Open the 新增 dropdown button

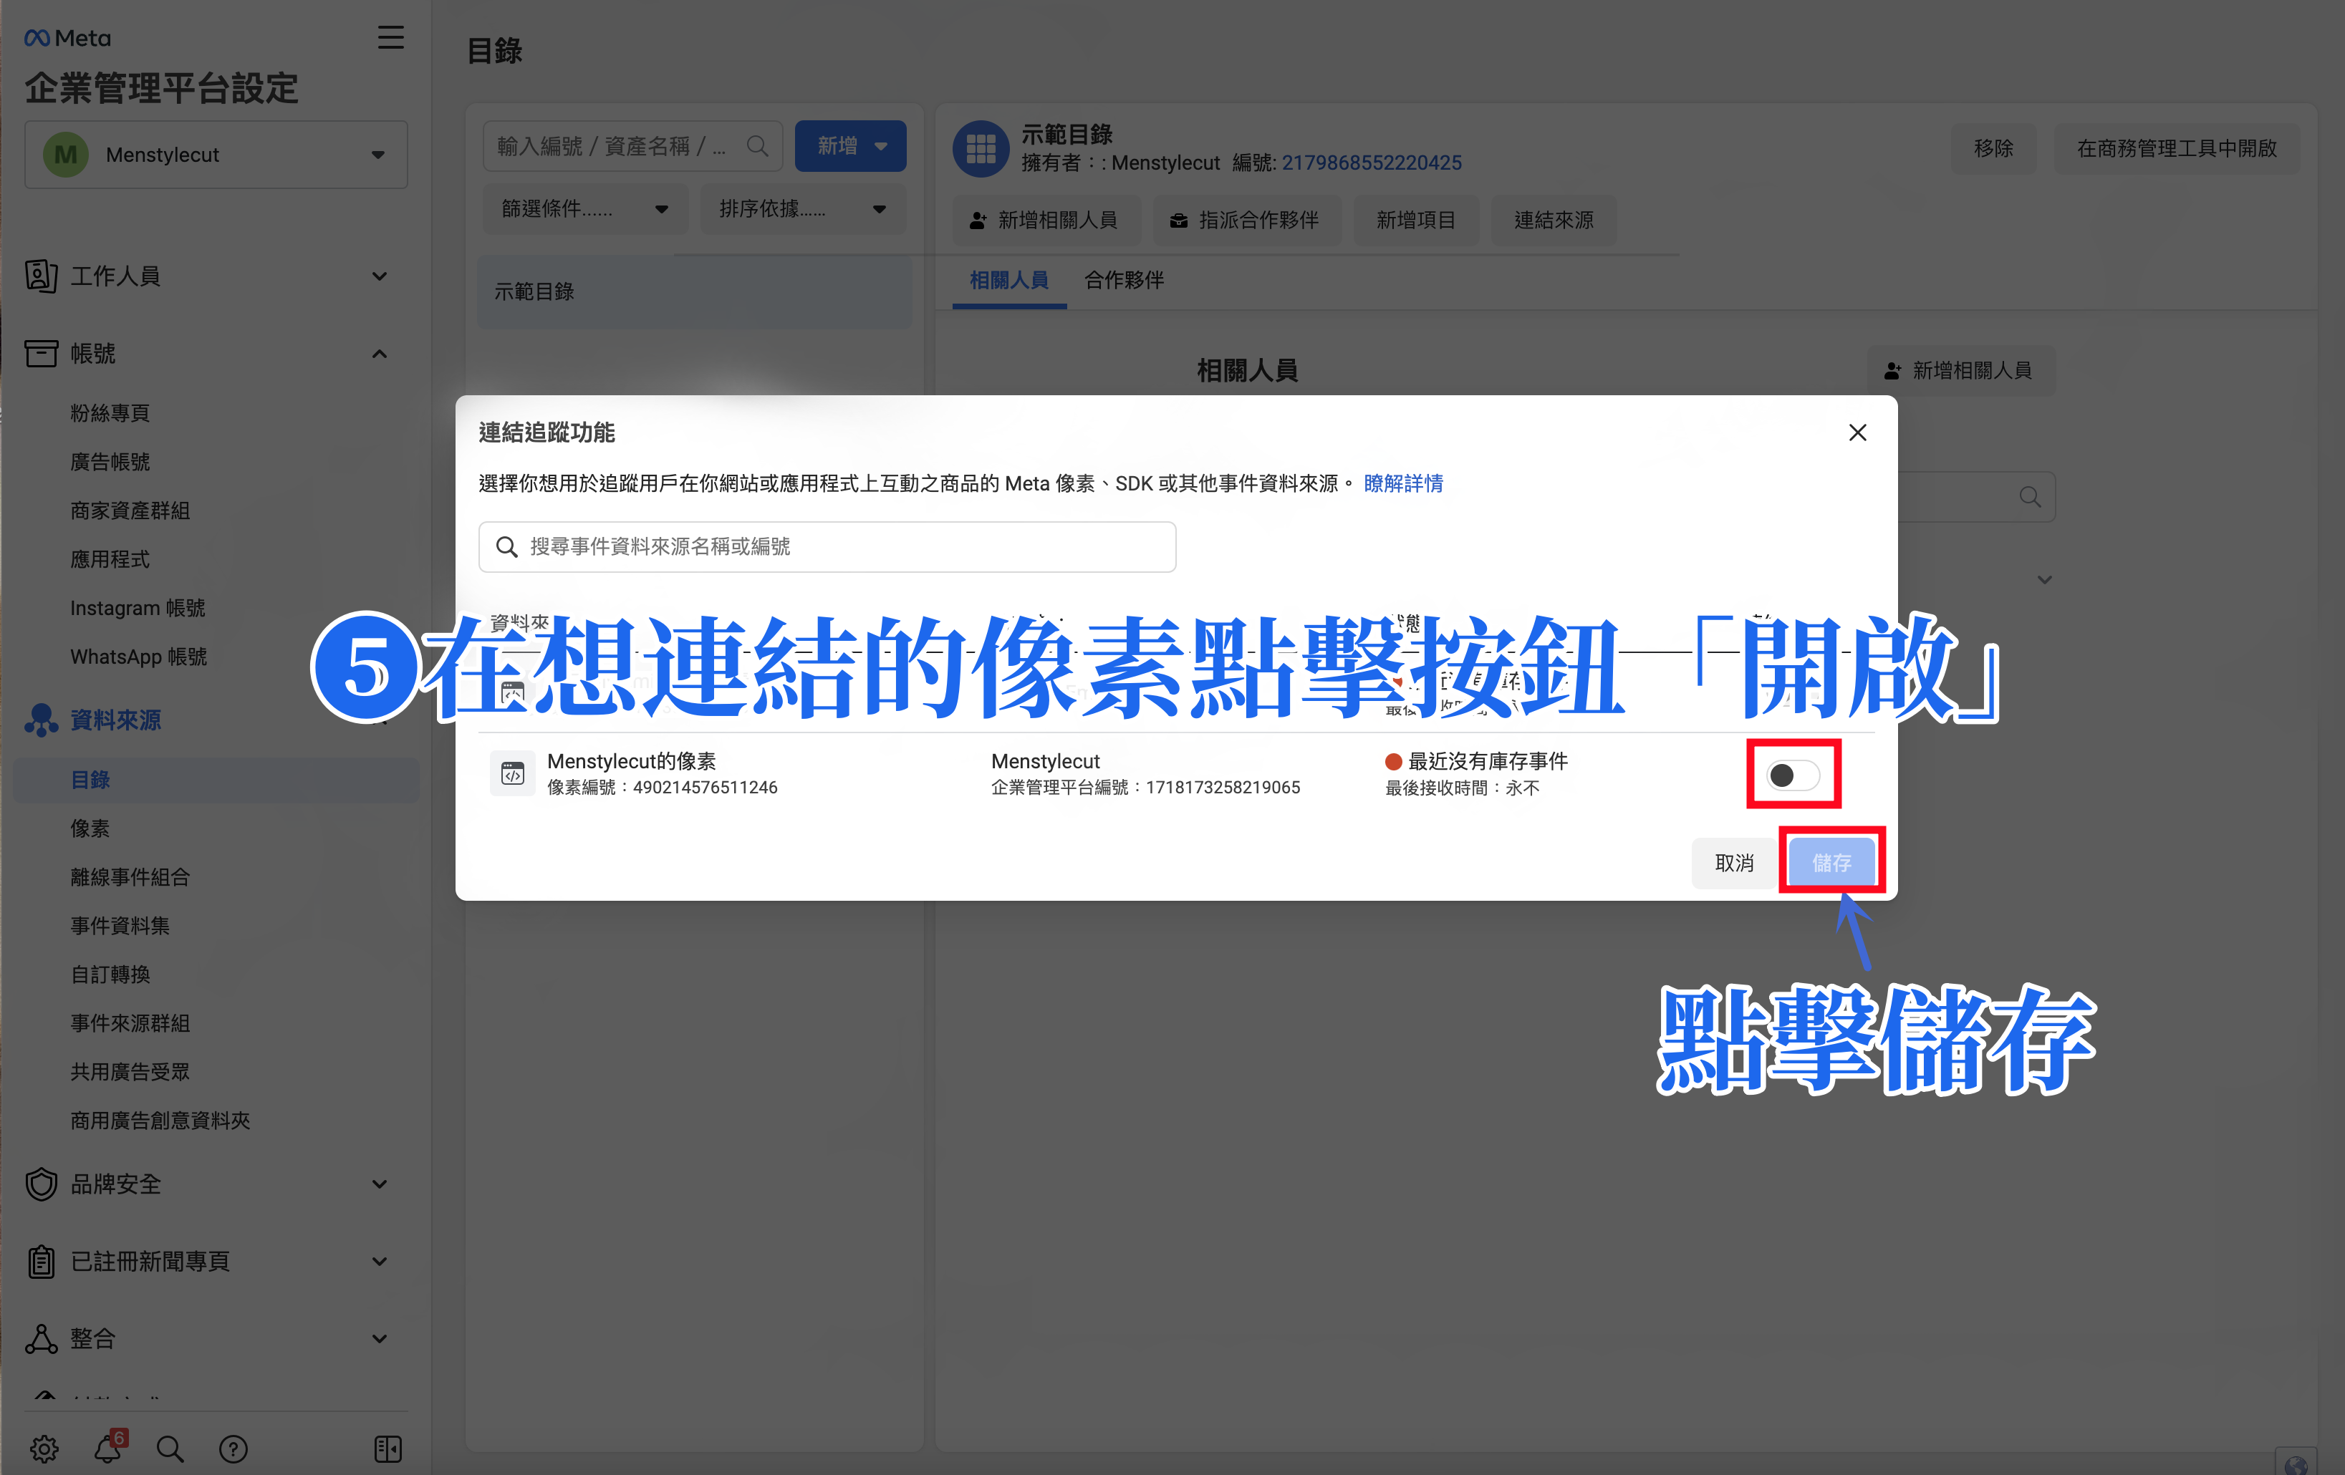(x=850, y=145)
